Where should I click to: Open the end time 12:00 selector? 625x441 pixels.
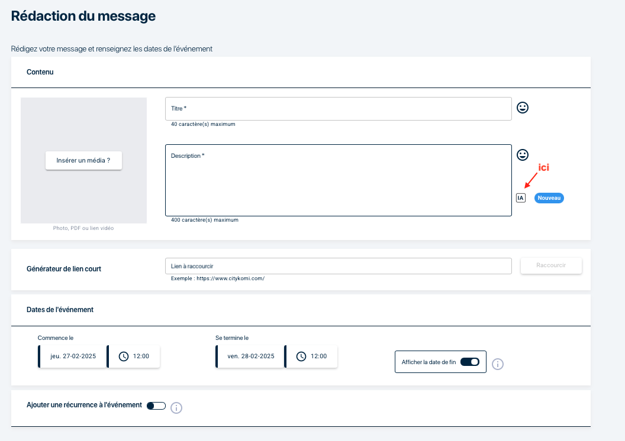[318, 356]
